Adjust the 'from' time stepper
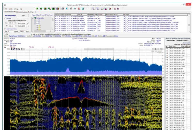The width and height of the screenshot is (193, 130). coord(15,23)
